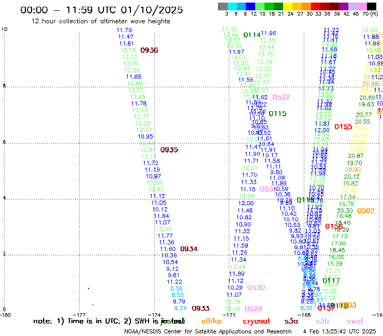Click the yellow wave height value 22.04

pyautogui.click(x=361, y=129)
